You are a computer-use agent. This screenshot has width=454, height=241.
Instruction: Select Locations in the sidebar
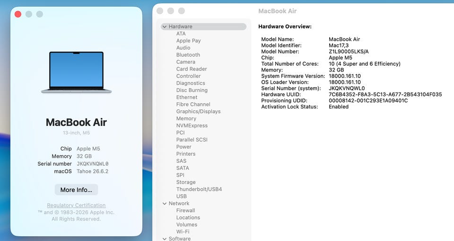point(188,217)
